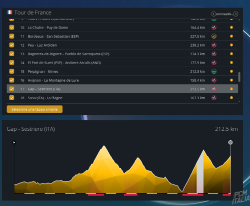The width and height of the screenshot is (250, 206).
Task: Click the stage list scrollbar thumb
Action: (x=239, y=77)
